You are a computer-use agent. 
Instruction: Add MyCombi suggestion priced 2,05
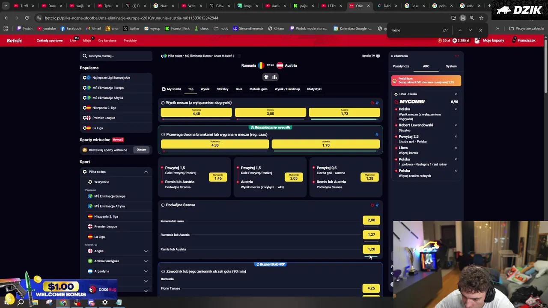294,177
